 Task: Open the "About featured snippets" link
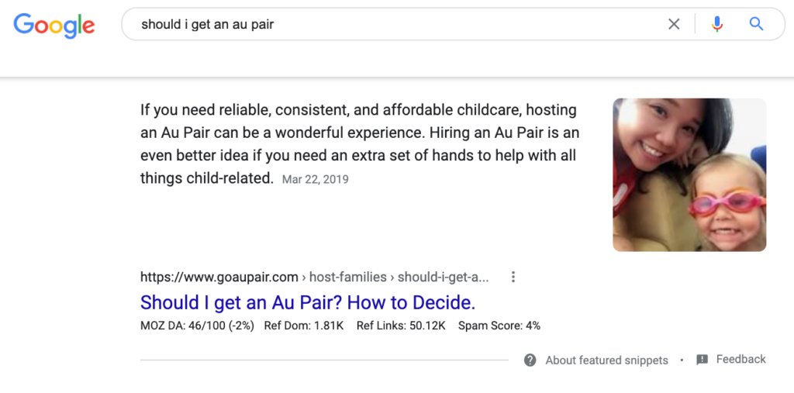tap(606, 360)
